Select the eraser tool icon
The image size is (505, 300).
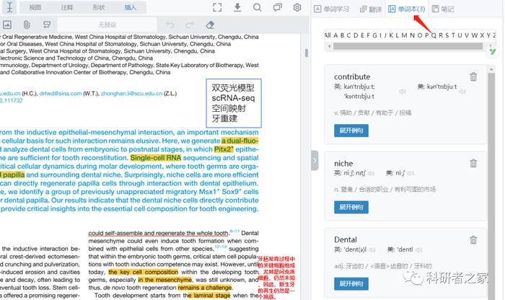pyautogui.click(x=210, y=25)
